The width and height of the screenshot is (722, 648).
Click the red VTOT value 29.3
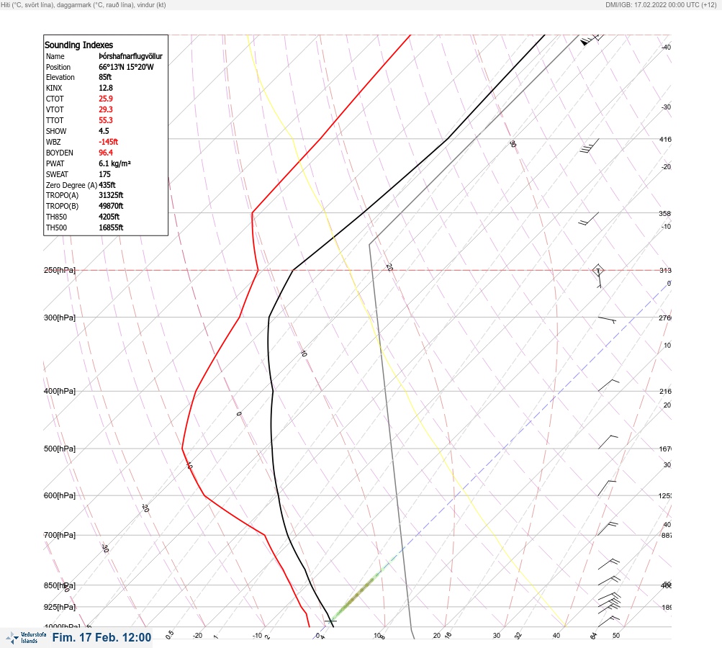105,109
